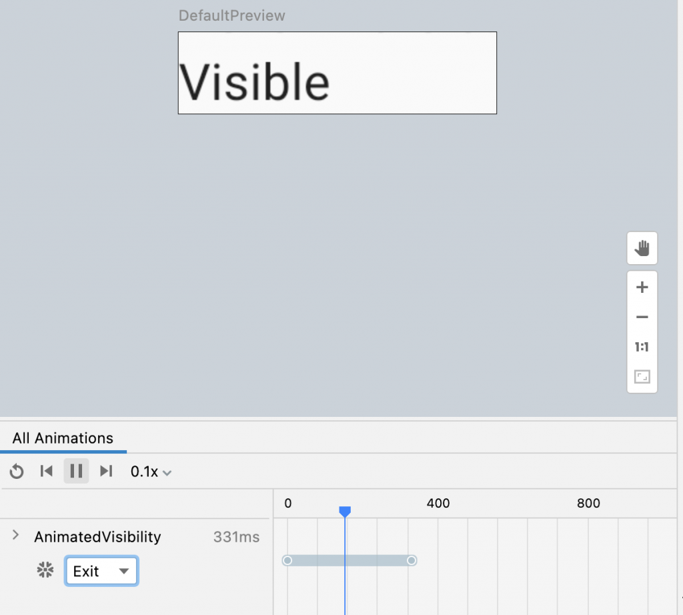Click the animation bar's start handle
The height and width of the screenshot is (615, 683).
[x=287, y=560]
